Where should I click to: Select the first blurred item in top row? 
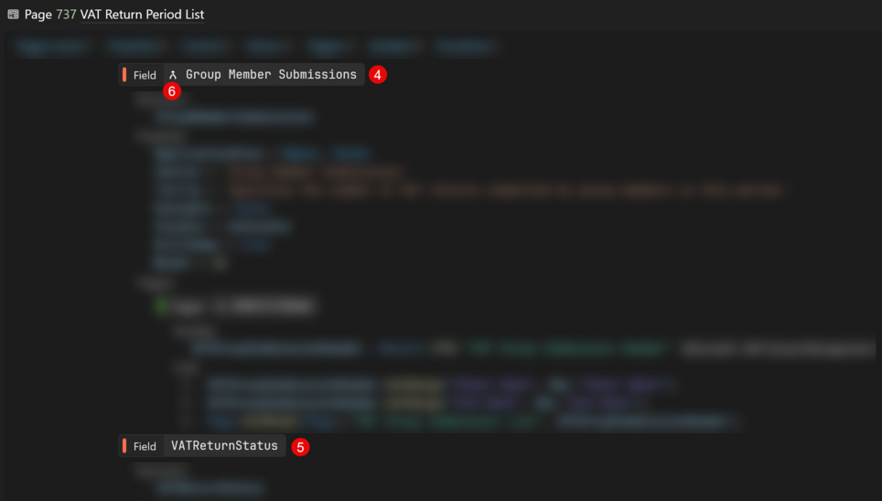(x=52, y=46)
